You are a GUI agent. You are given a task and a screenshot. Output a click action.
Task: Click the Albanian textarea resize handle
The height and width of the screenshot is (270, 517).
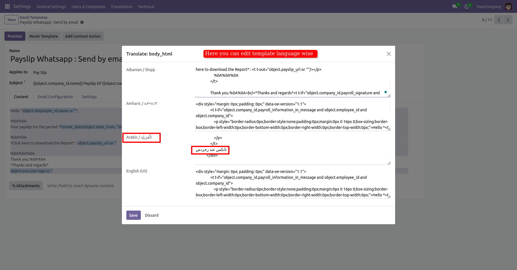[x=389, y=96]
